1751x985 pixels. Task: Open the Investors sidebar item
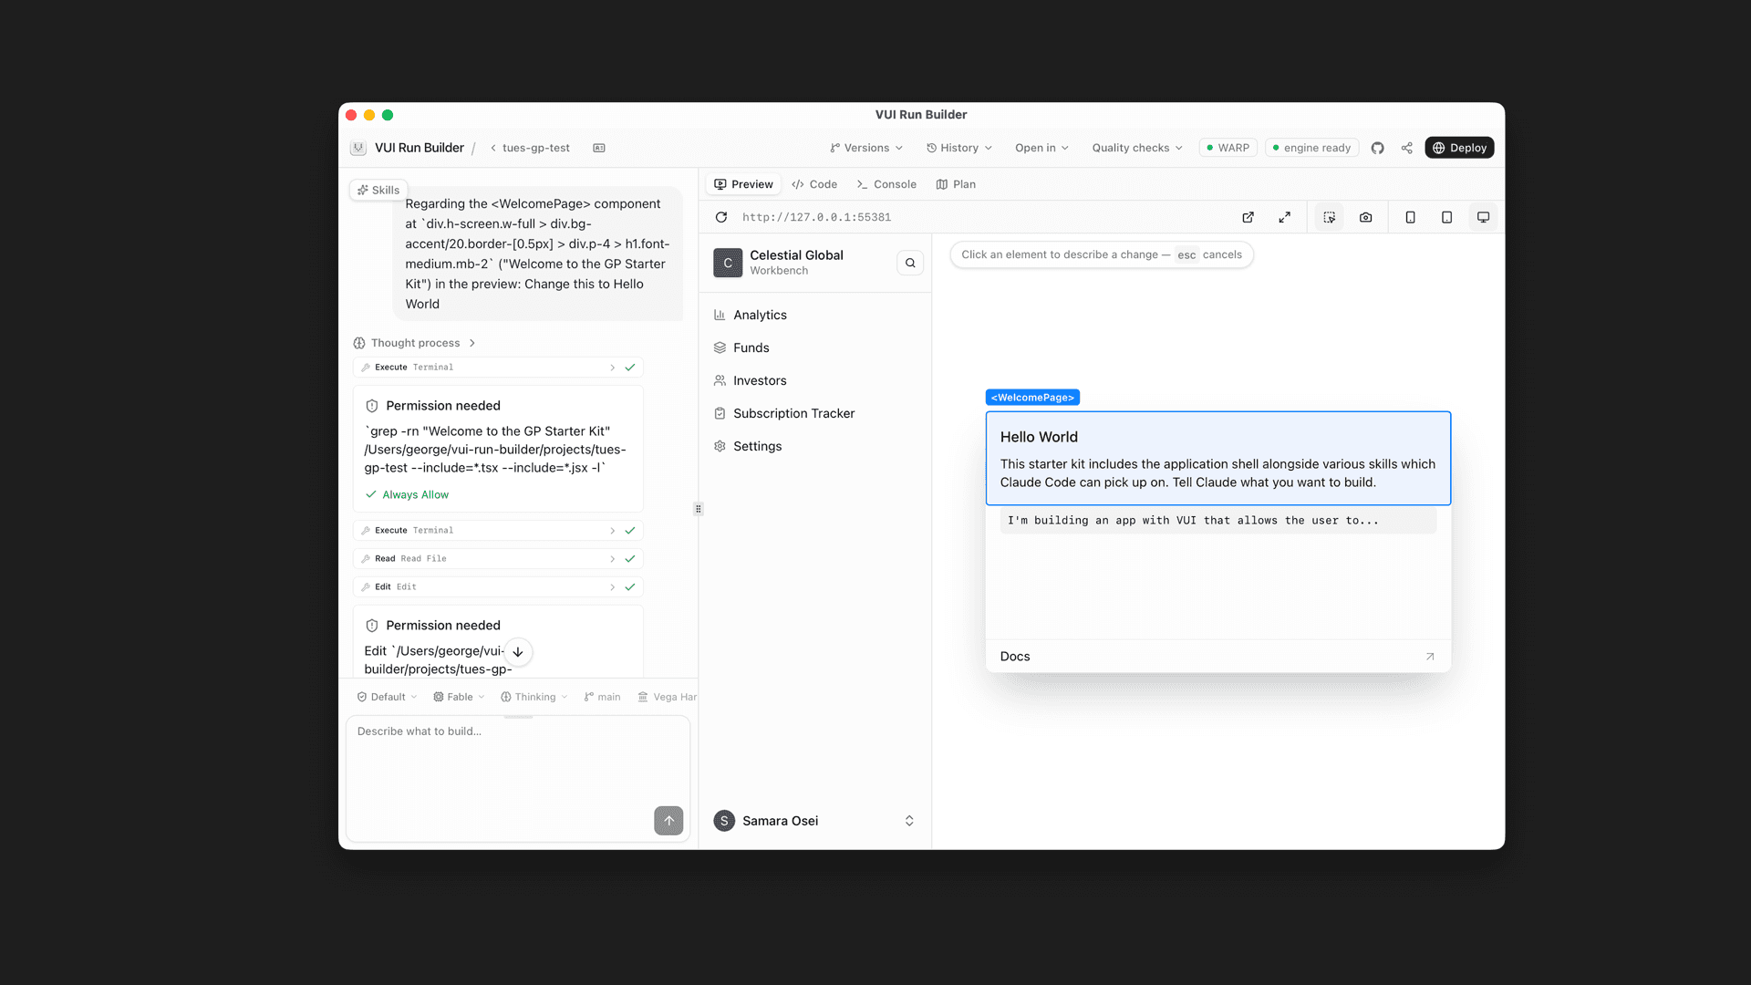pos(815,380)
